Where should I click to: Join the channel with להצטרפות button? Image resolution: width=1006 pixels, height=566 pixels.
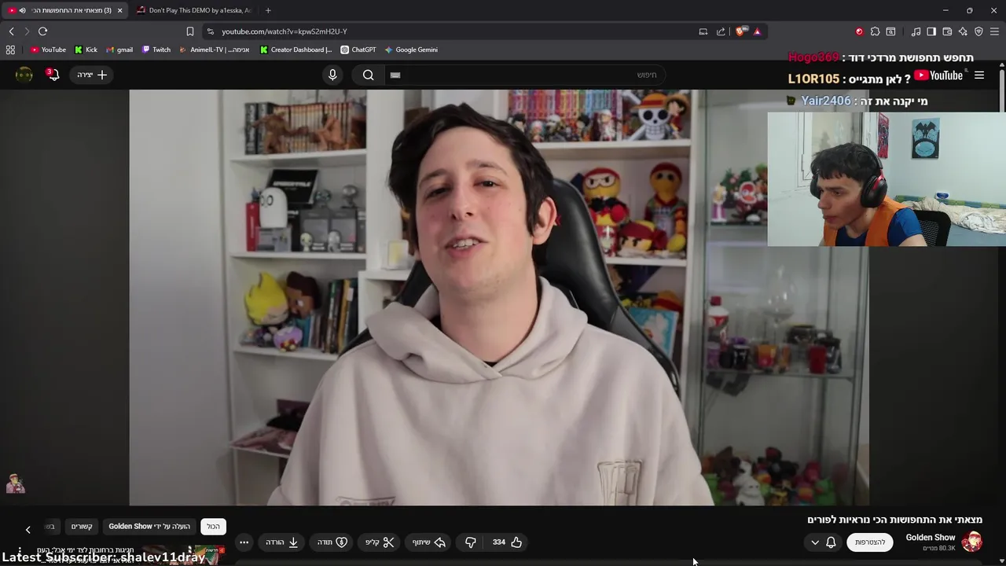tap(870, 542)
